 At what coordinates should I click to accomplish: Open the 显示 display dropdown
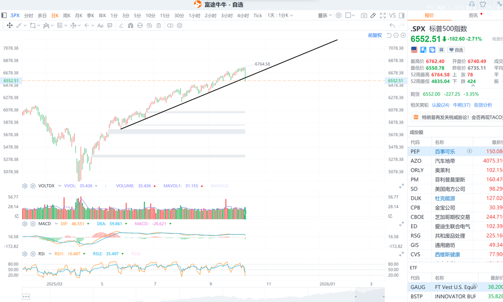point(324,16)
